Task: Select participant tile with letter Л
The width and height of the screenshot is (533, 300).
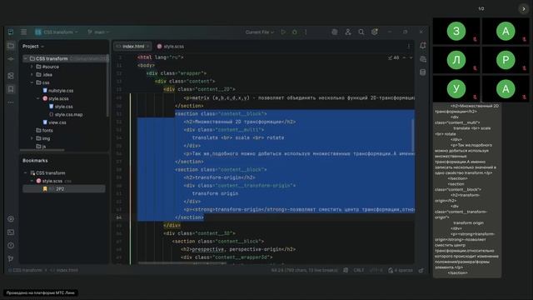Action: (x=456, y=60)
